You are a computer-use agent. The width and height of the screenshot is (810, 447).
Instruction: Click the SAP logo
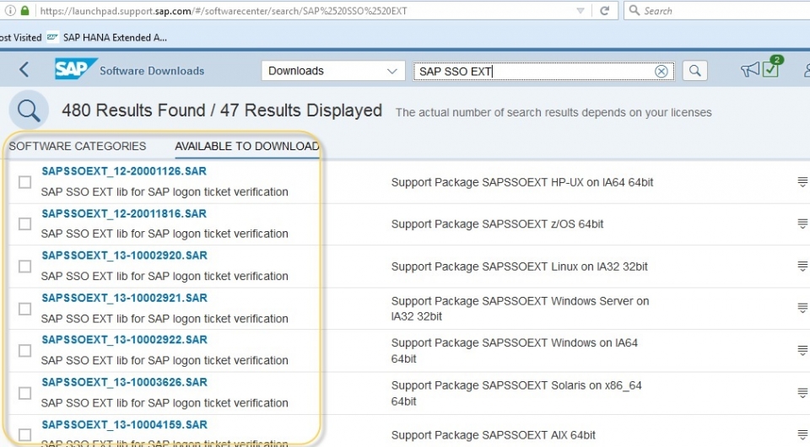point(75,69)
